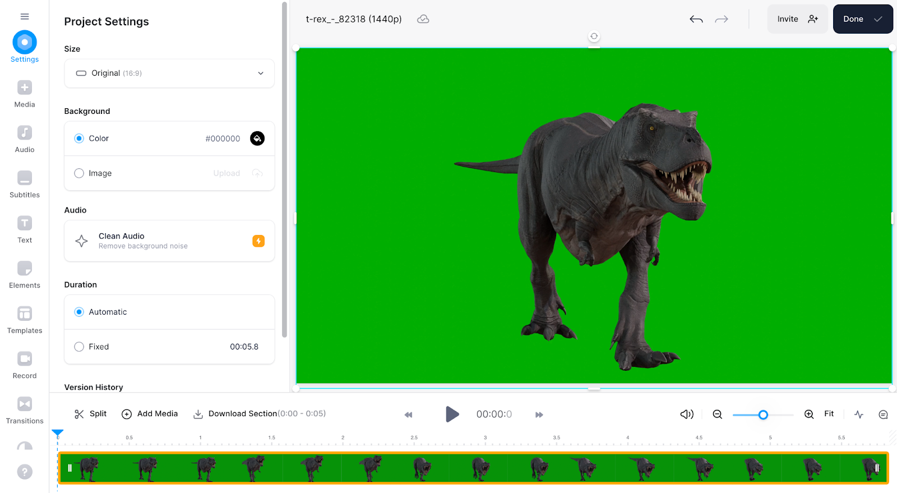897x493 pixels.
Task: Open the black background color swatch
Action: 257,139
